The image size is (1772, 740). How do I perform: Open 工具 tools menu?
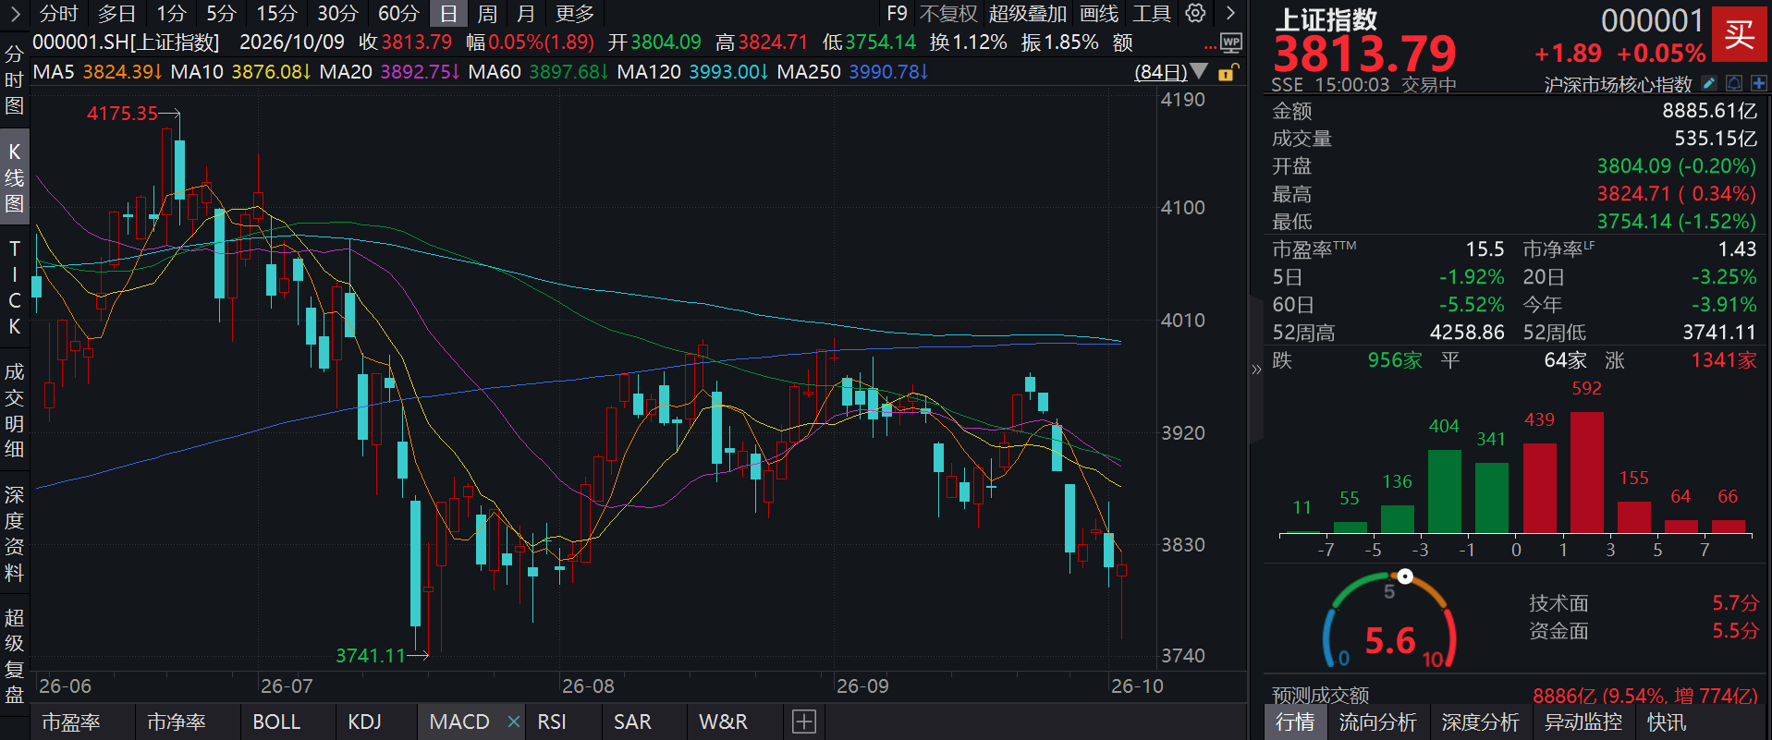coord(1152,13)
